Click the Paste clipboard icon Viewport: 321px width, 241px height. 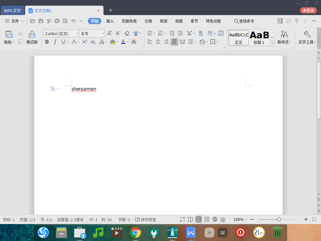9,34
